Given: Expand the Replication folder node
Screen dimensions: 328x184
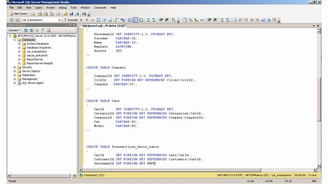Looking at the screenshot, I should click(15, 75).
